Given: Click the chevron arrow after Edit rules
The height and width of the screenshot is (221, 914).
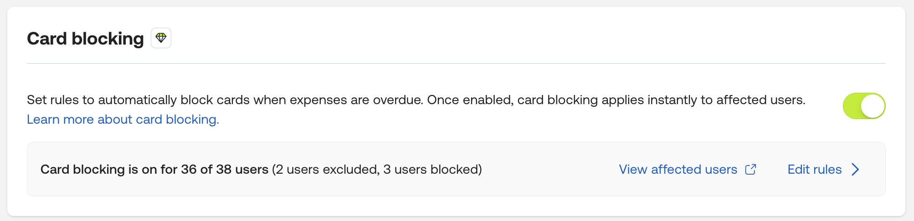Looking at the screenshot, I should pos(855,169).
